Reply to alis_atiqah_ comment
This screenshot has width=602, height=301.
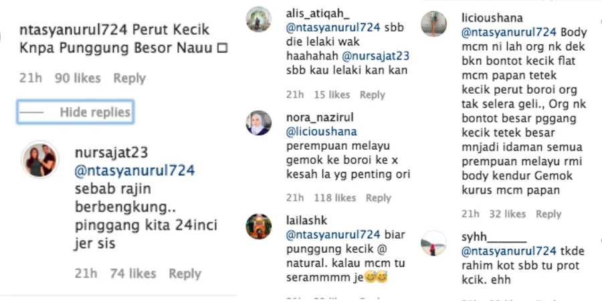pos(372,95)
